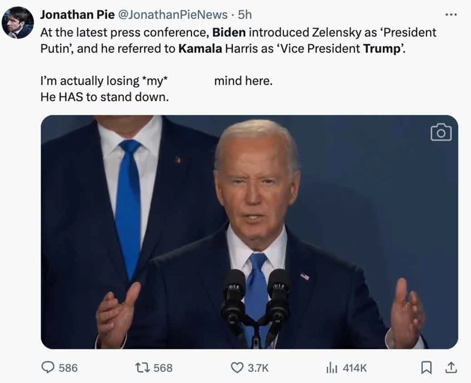Click the camera icon on the image
The image size is (471, 383).
point(441,132)
